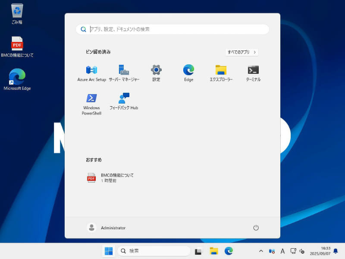The image size is (345, 259).
Task: Switch the IME input mode via 'A' indicator
Action: coord(282,251)
